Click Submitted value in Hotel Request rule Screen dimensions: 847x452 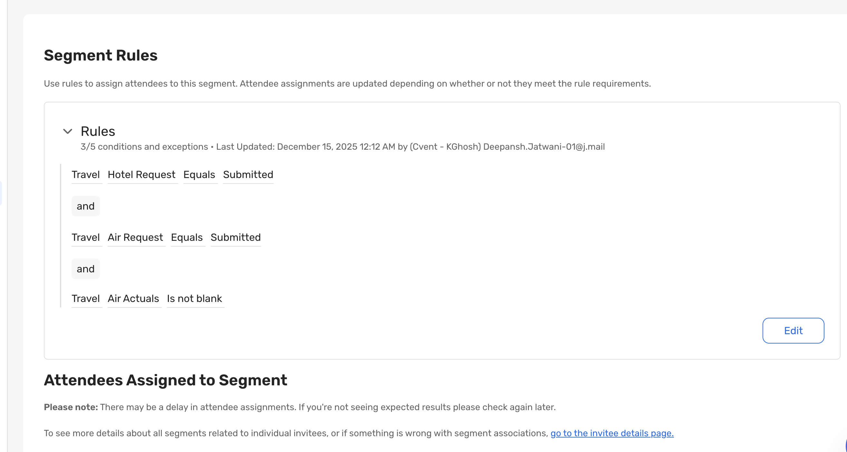pos(248,174)
